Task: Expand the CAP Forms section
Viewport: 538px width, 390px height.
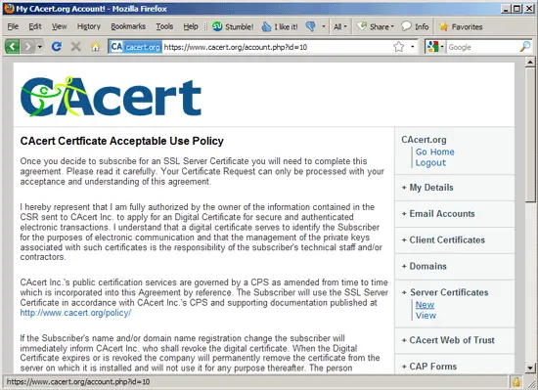Action: [x=428, y=367]
